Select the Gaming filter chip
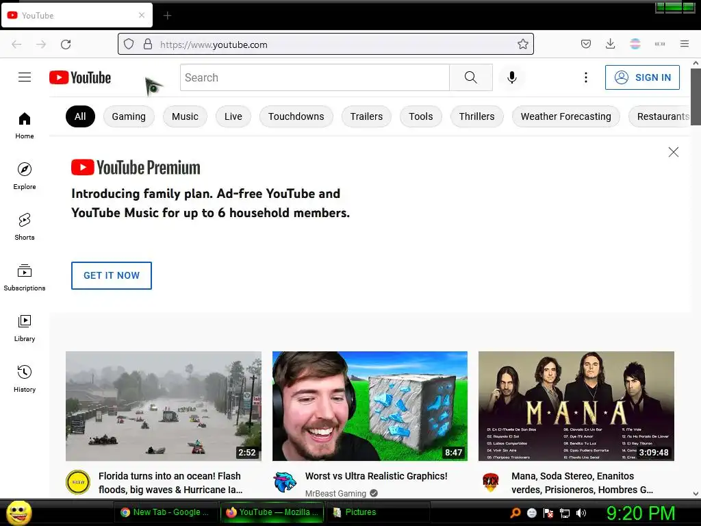This screenshot has height=526, width=701. [x=129, y=116]
